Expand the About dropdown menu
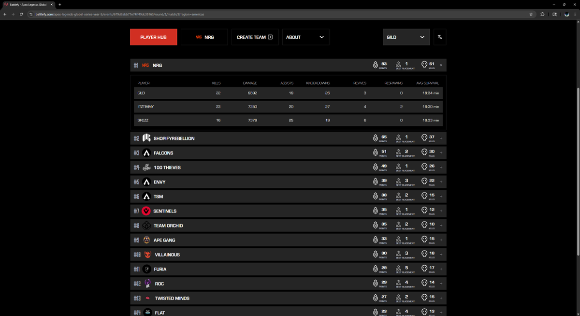 pos(305,37)
